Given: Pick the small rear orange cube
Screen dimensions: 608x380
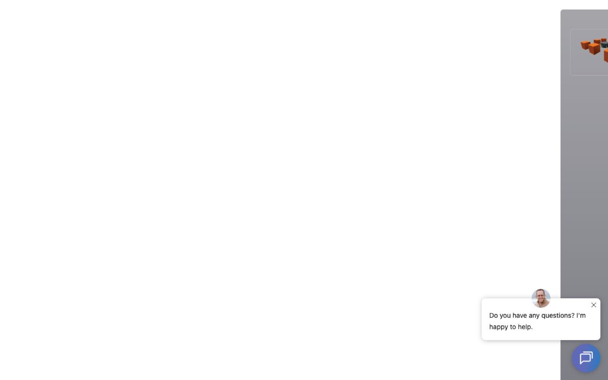Looking at the screenshot, I should point(604,40).
